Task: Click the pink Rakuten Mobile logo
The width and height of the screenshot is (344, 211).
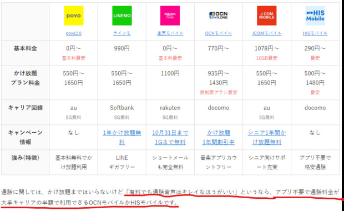Action: [170, 16]
